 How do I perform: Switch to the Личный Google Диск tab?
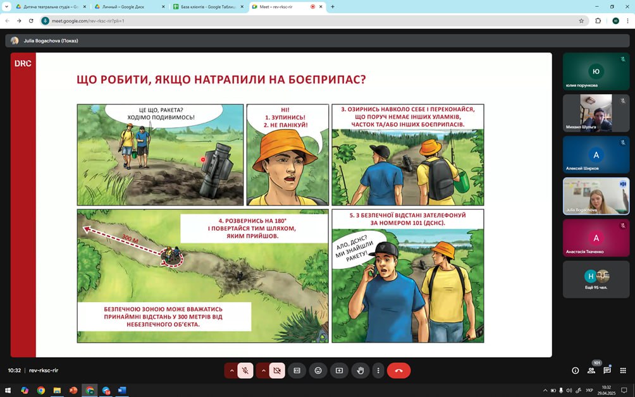125,6
